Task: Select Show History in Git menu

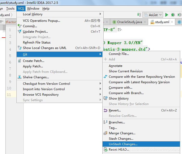Action: 141,99
